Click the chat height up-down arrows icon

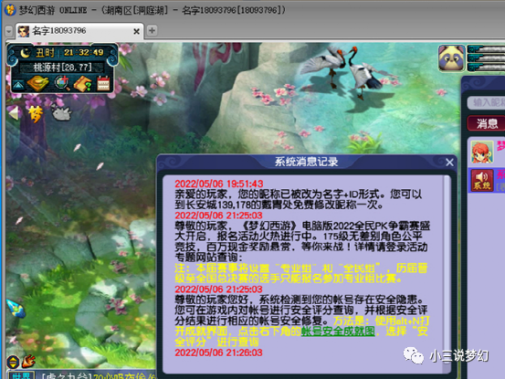pos(13,363)
